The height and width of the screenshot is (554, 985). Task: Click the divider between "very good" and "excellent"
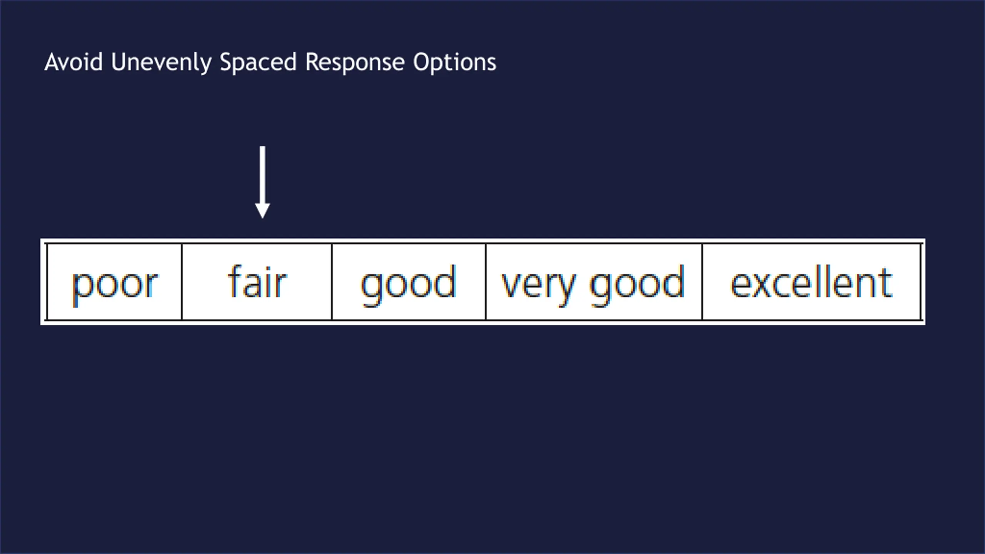[702, 282]
